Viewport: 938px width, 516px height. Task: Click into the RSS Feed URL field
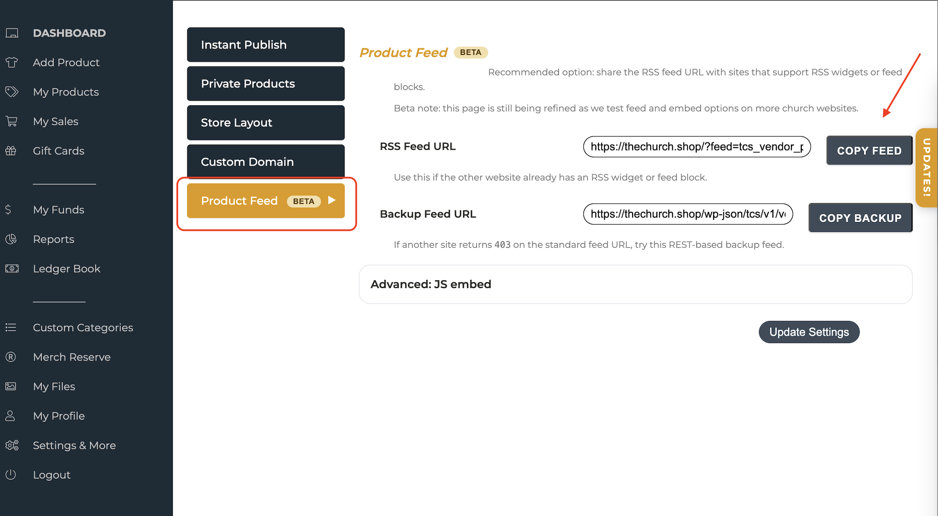[696, 147]
